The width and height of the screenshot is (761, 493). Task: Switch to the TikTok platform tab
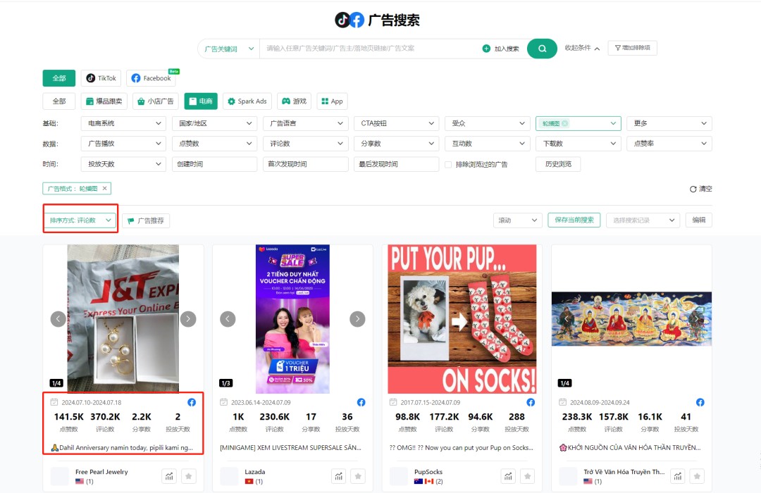[101, 78]
